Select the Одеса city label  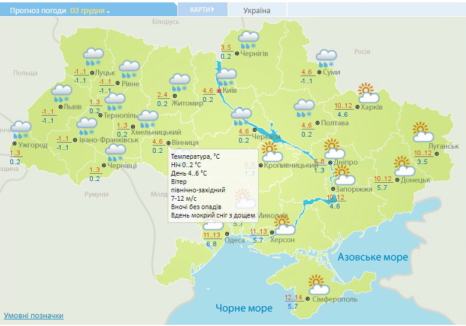(x=234, y=240)
